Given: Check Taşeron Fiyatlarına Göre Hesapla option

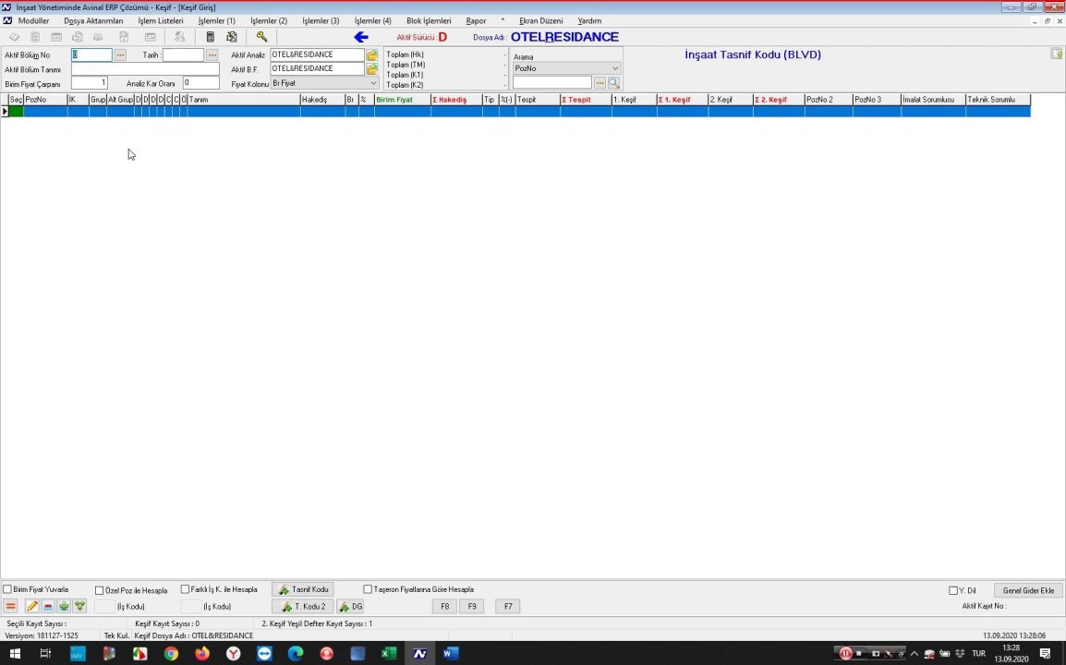Looking at the screenshot, I should pos(368,589).
